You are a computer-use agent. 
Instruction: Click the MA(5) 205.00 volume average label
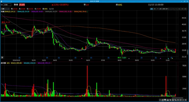(16, 63)
